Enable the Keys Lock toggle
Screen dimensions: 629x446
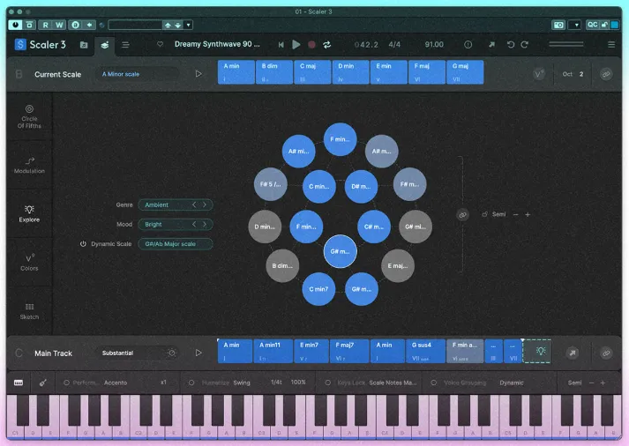coord(328,383)
